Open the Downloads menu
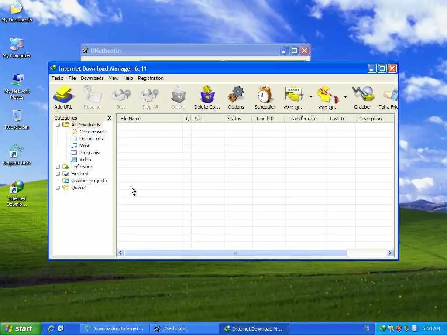This screenshot has width=447, height=335. (92, 78)
